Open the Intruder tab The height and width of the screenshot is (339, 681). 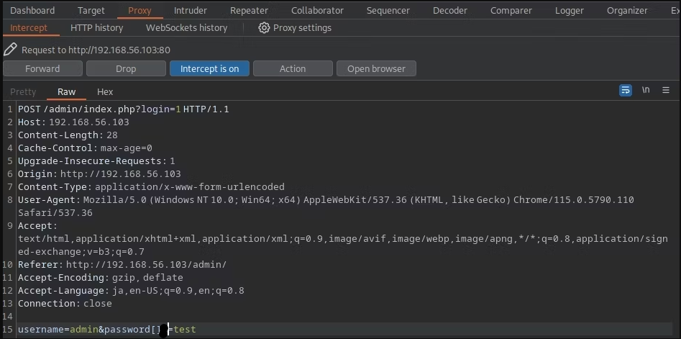coord(191,10)
